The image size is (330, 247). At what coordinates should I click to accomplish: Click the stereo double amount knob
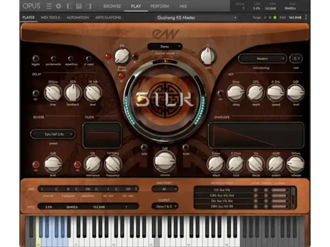122,56
